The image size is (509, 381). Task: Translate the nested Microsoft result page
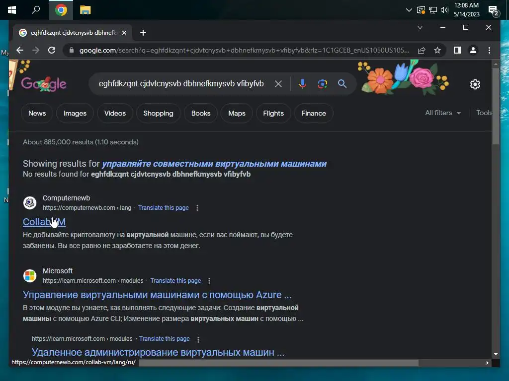(x=165, y=338)
